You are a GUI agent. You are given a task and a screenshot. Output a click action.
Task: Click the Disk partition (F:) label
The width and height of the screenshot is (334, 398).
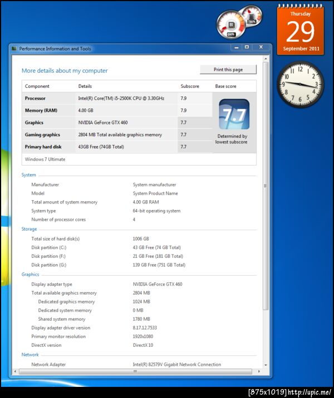[x=48, y=256]
